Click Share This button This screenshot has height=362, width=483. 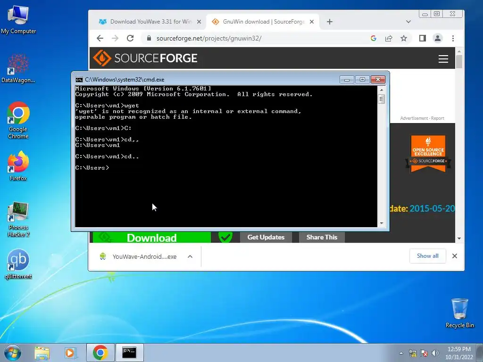coord(322,238)
